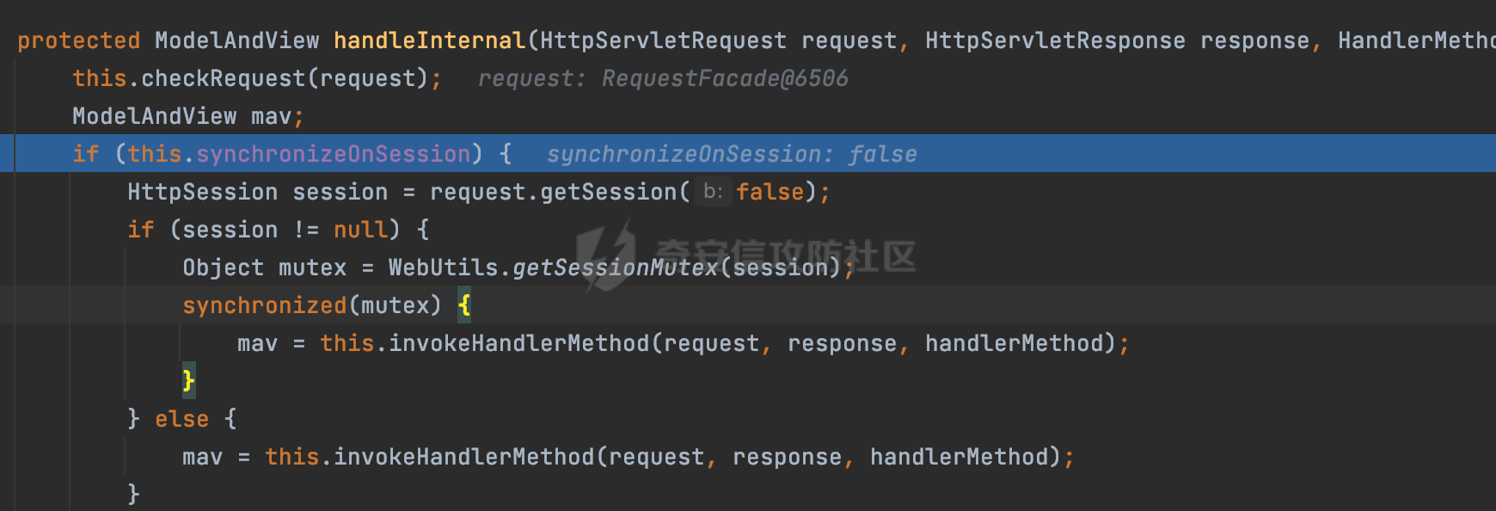1496x511 pixels.
Task: Click the HttpServletResponse parameter type
Action: [x=1056, y=40]
